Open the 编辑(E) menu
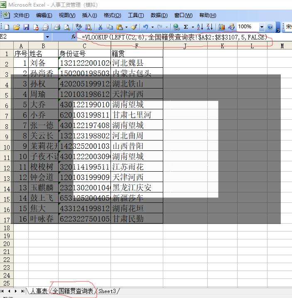The width and height of the screenshot is (292, 298). coord(44,15)
